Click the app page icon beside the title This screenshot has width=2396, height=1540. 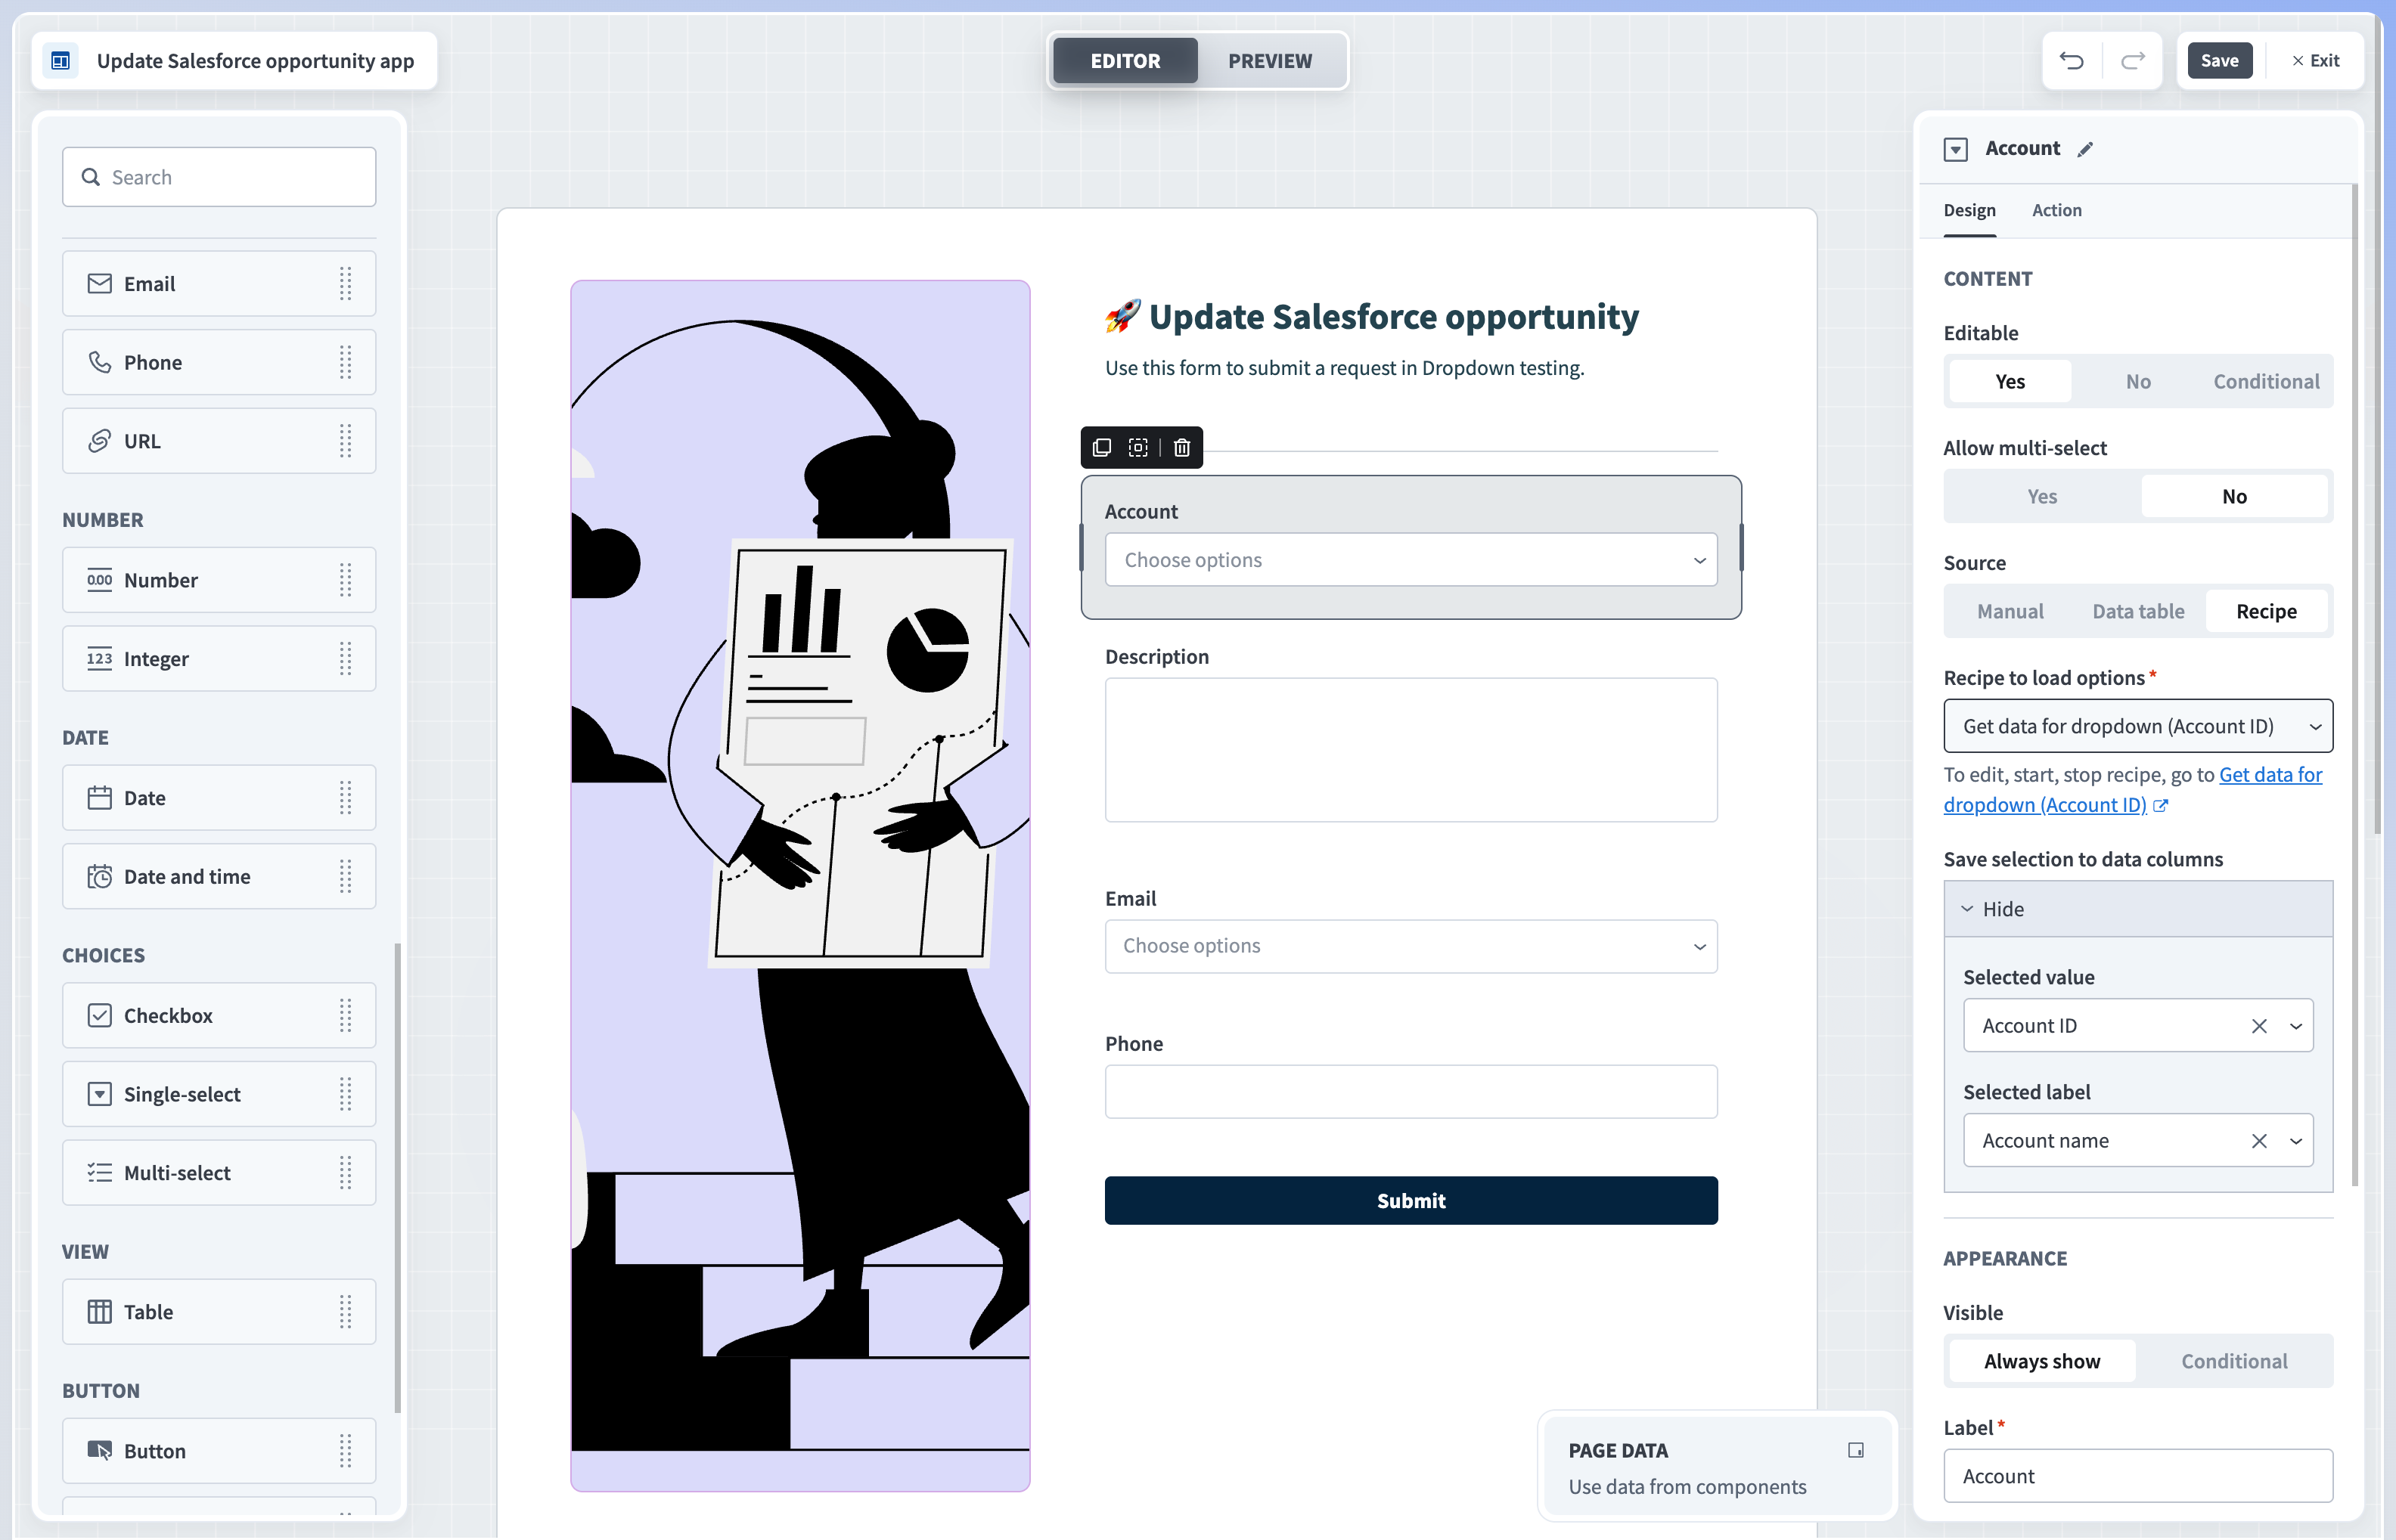pos(61,61)
